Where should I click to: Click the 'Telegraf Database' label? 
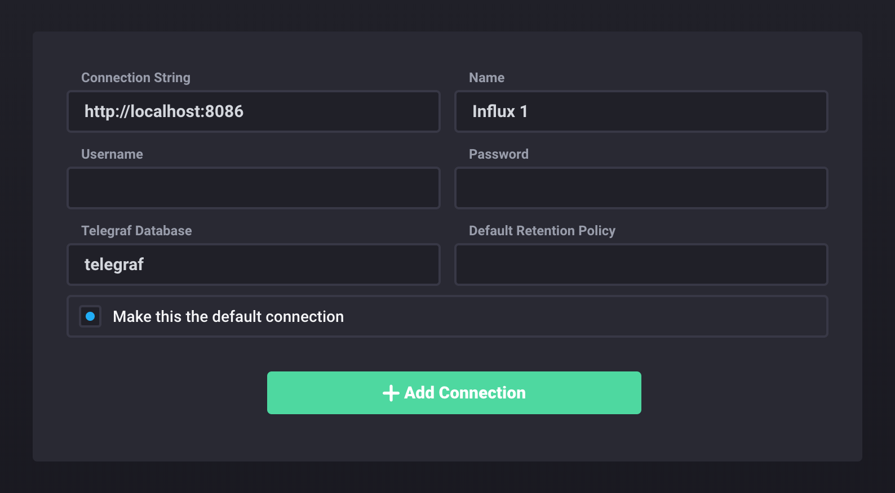tap(136, 231)
